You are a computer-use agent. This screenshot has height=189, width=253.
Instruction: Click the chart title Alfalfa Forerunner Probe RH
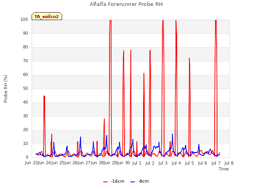(126, 4)
